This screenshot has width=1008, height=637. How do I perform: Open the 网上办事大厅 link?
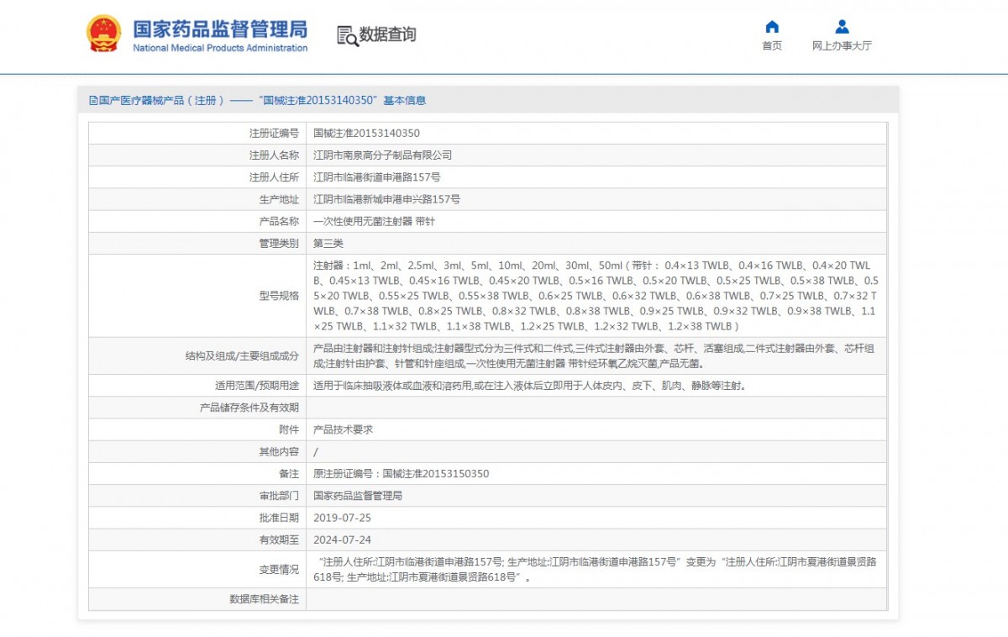click(x=842, y=46)
